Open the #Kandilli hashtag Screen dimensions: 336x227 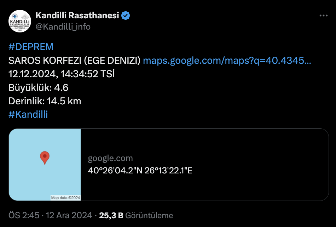(28, 115)
